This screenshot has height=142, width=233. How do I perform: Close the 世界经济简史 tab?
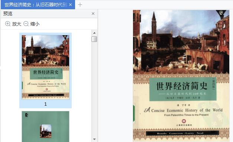pyautogui.click(x=71, y=5)
